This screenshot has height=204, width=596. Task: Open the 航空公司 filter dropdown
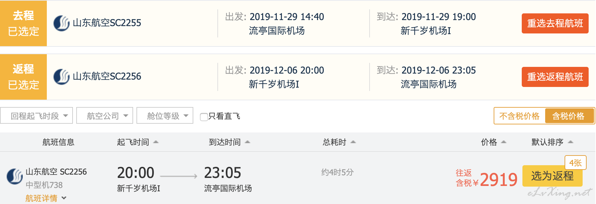(x=105, y=116)
